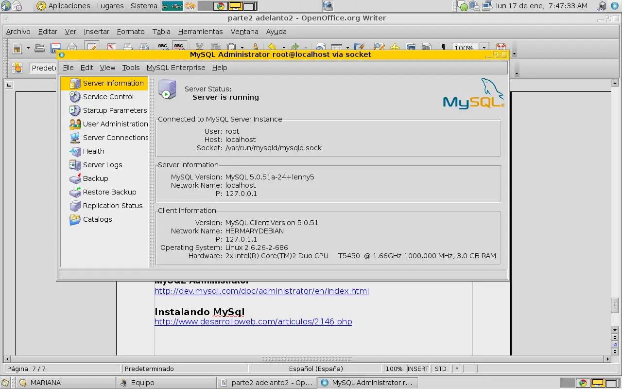Open the Restore Backup section
This screenshot has width=622, height=389.
[x=104, y=192]
